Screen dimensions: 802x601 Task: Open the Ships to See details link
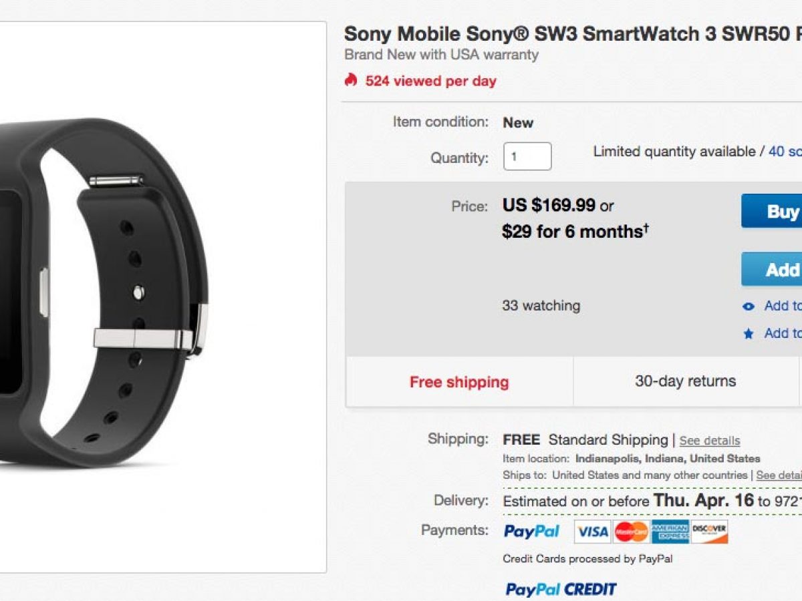(779, 475)
